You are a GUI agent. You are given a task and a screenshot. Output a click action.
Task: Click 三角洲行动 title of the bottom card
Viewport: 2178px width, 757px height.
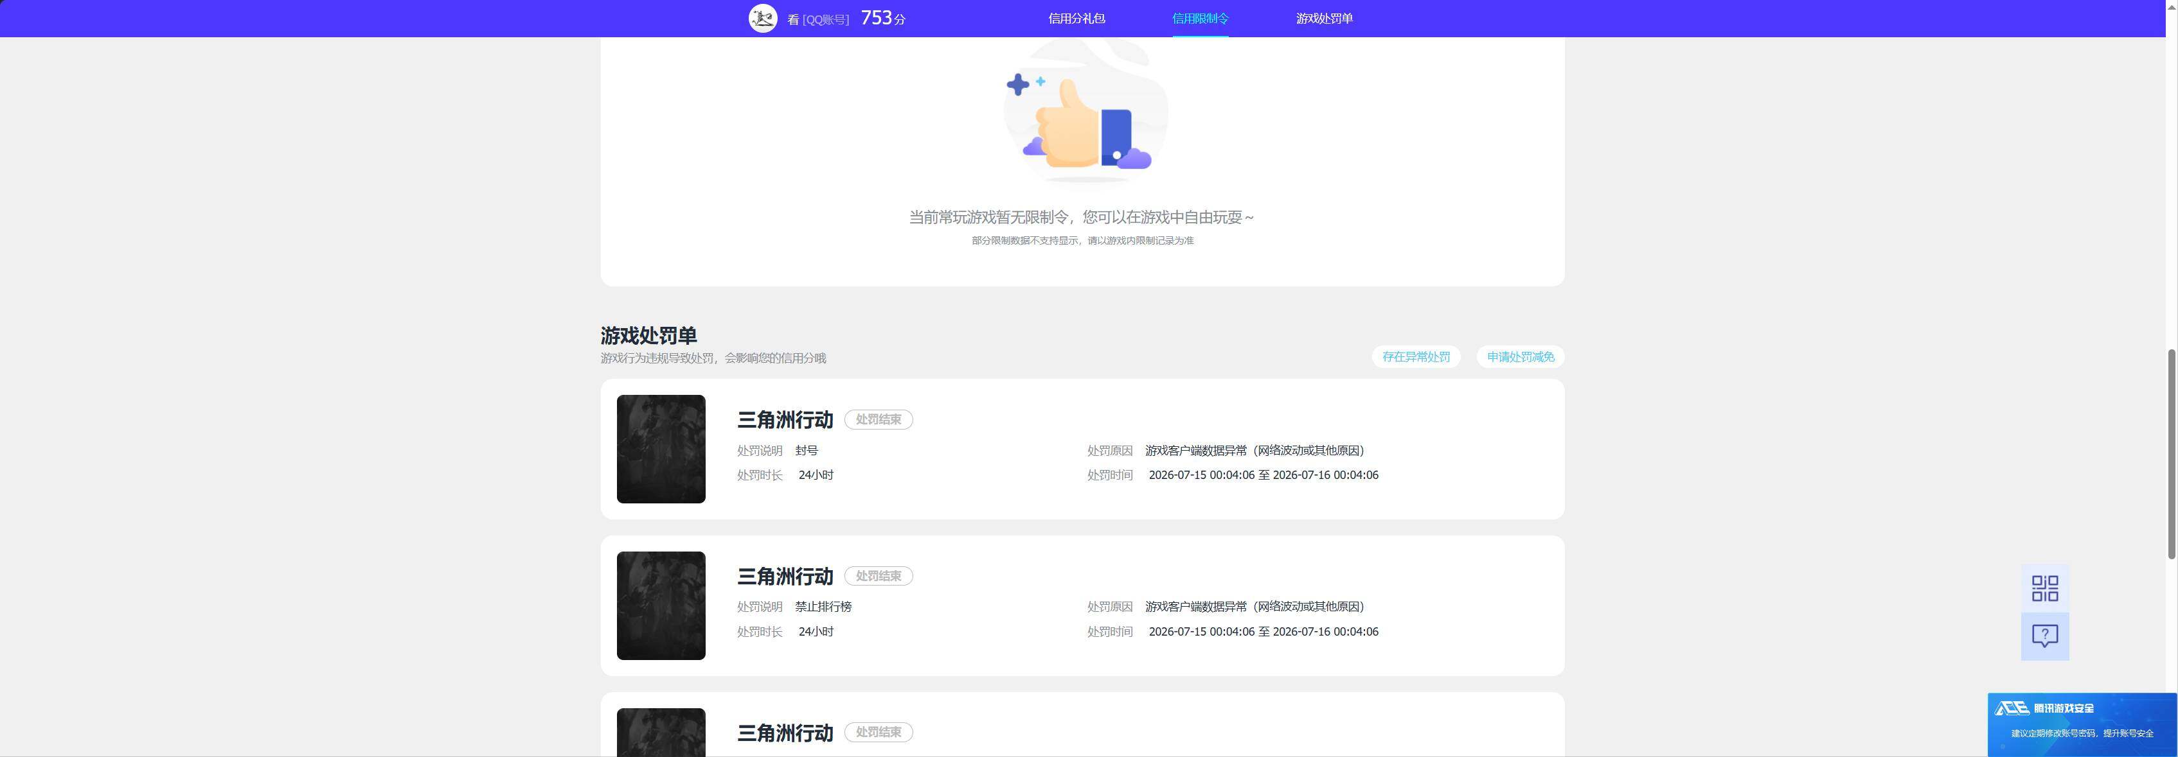click(785, 733)
